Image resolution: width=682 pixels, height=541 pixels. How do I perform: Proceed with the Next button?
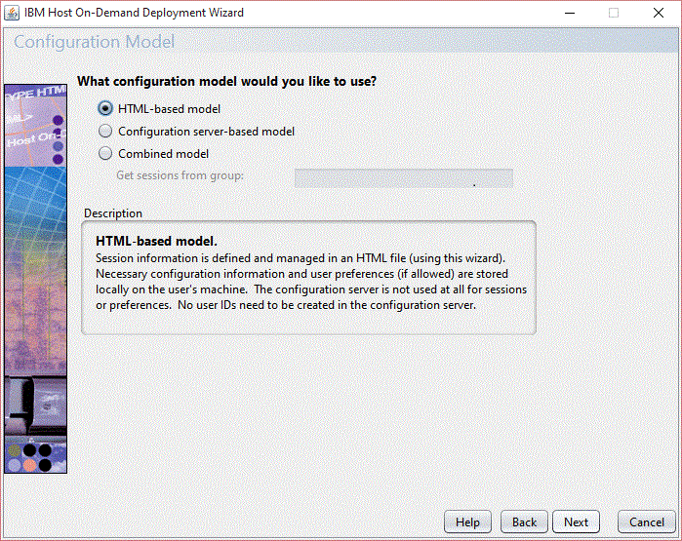click(576, 522)
